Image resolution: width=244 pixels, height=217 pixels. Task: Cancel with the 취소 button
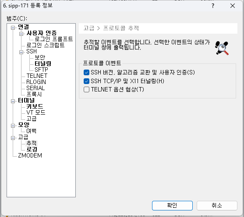pos(217,206)
